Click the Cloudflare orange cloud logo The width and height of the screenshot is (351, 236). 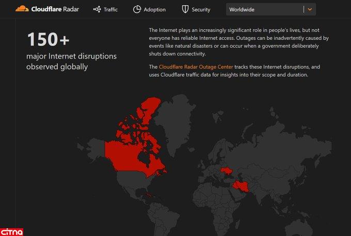point(22,9)
